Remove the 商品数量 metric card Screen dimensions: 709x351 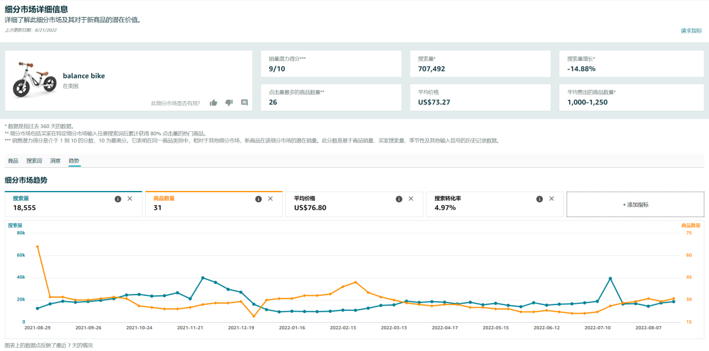pos(270,199)
